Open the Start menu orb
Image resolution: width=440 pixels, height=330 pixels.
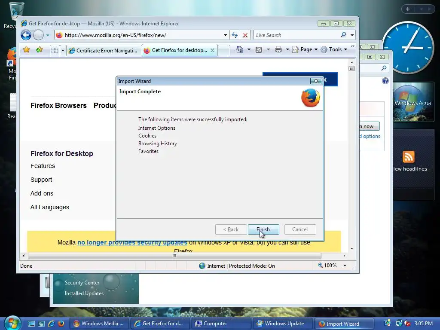coord(13,323)
